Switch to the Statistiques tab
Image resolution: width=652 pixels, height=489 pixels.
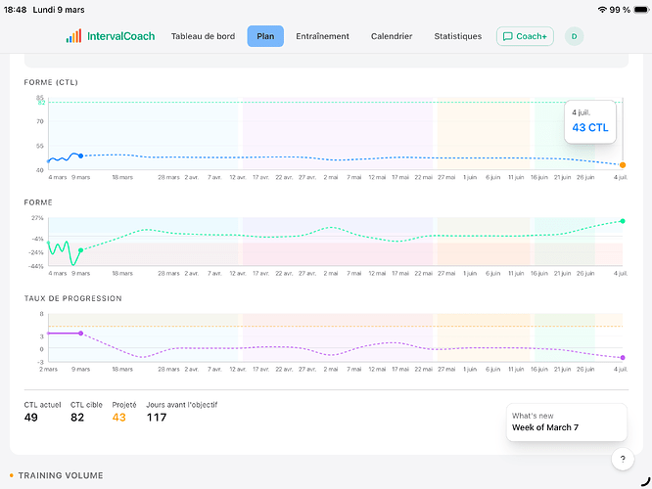(x=458, y=36)
